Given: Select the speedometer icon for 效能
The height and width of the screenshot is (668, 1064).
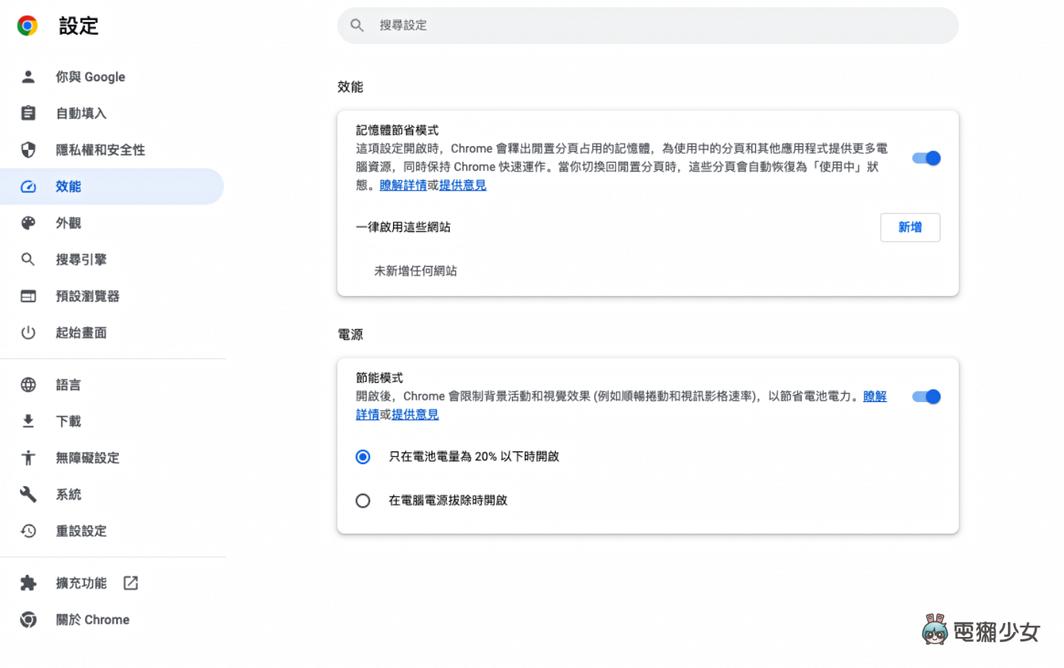Looking at the screenshot, I should click(28, 186).
